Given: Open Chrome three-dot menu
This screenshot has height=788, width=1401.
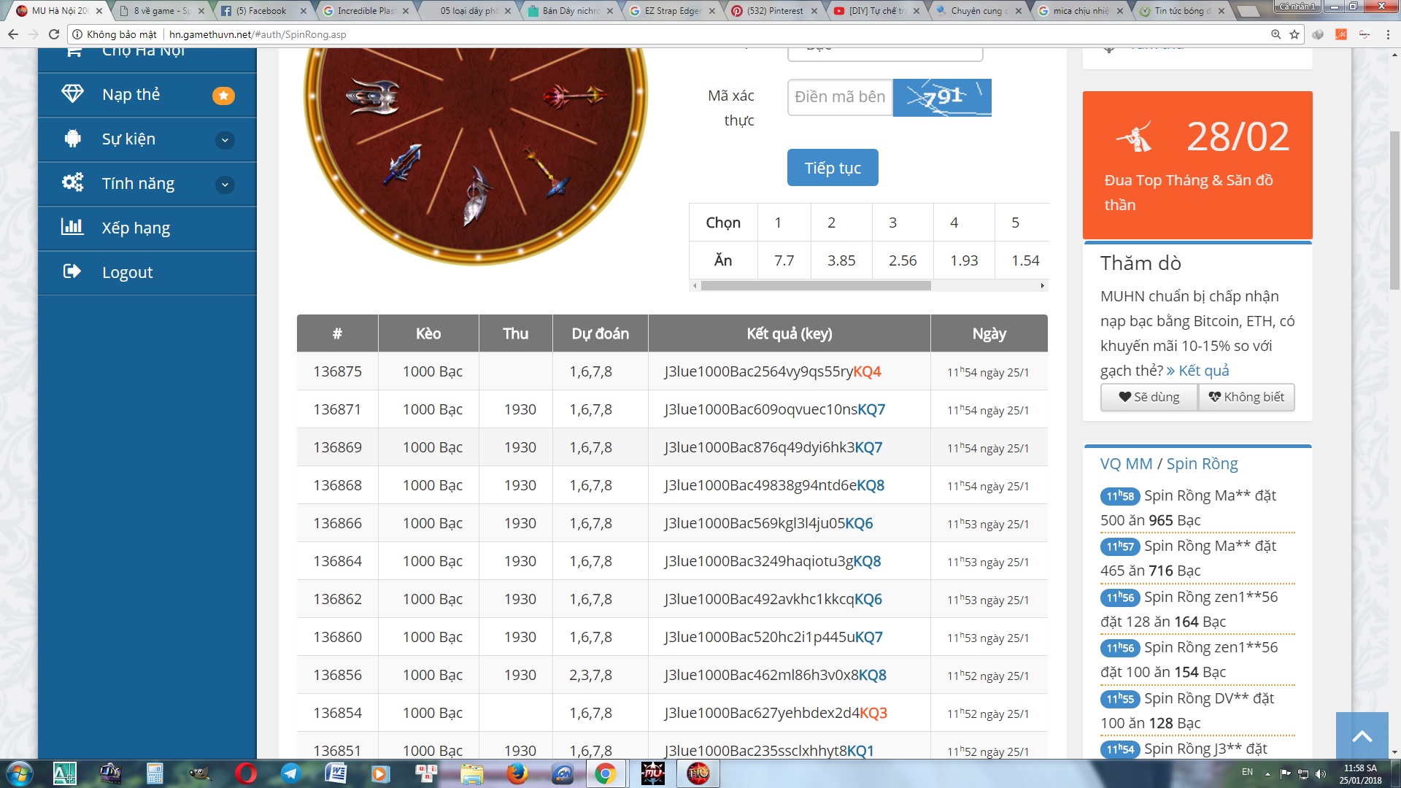Looking at the screenshot, I should 1388,34.
